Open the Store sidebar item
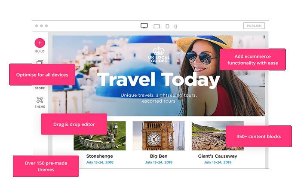Screen dimensions: 301x189 40,88
